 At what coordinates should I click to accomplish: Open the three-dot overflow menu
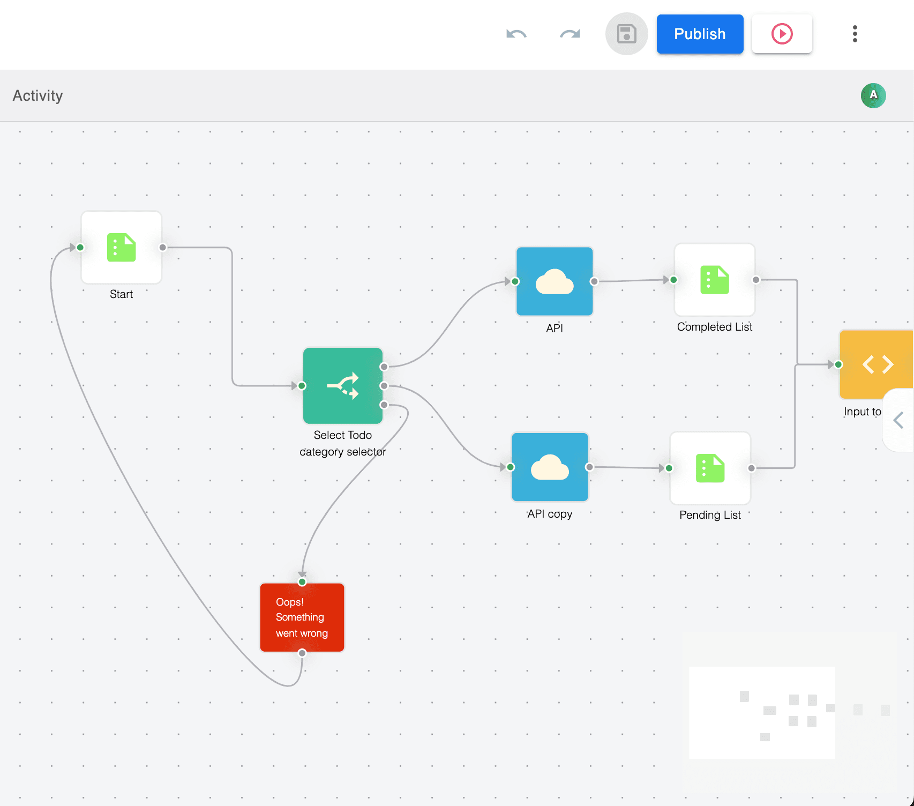[x=855, y=34]
